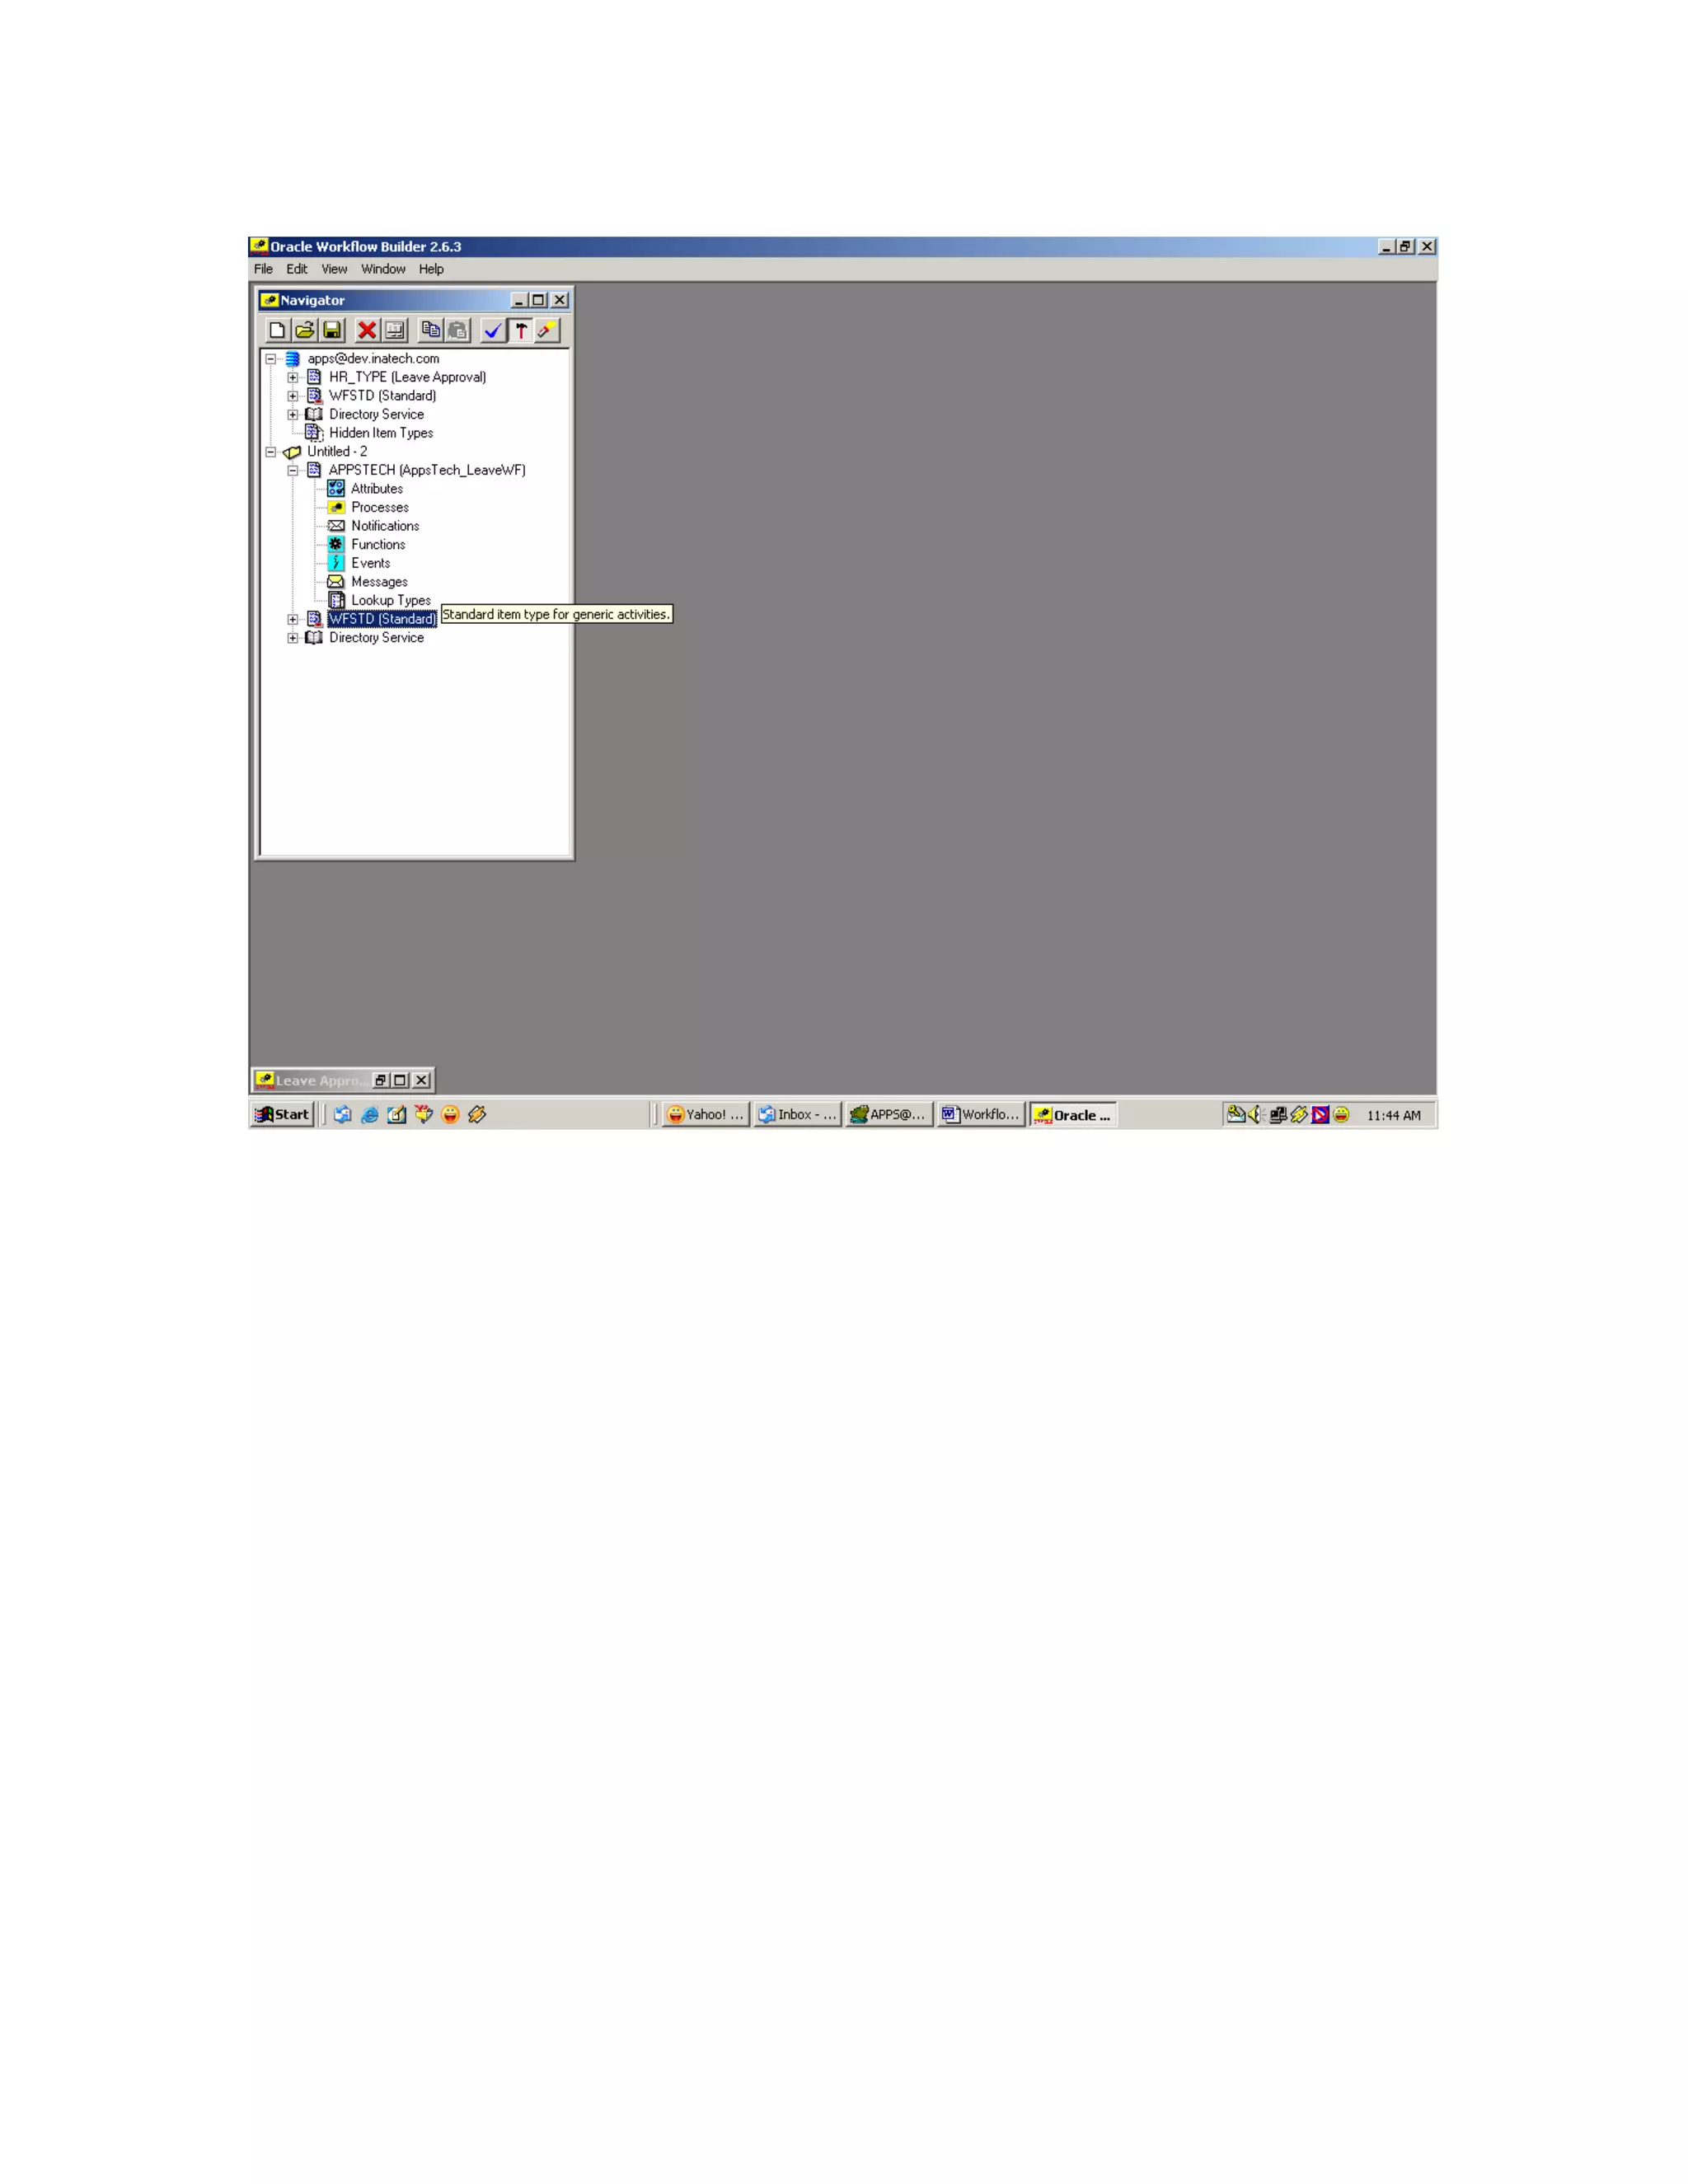This screenshot has width=1688, height=2184.
Task: Click the Properties toolbar icon
Action: point(395,330)
